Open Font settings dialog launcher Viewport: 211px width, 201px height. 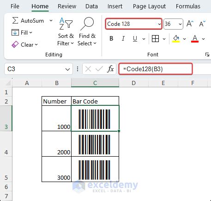[x=207, y=55]
